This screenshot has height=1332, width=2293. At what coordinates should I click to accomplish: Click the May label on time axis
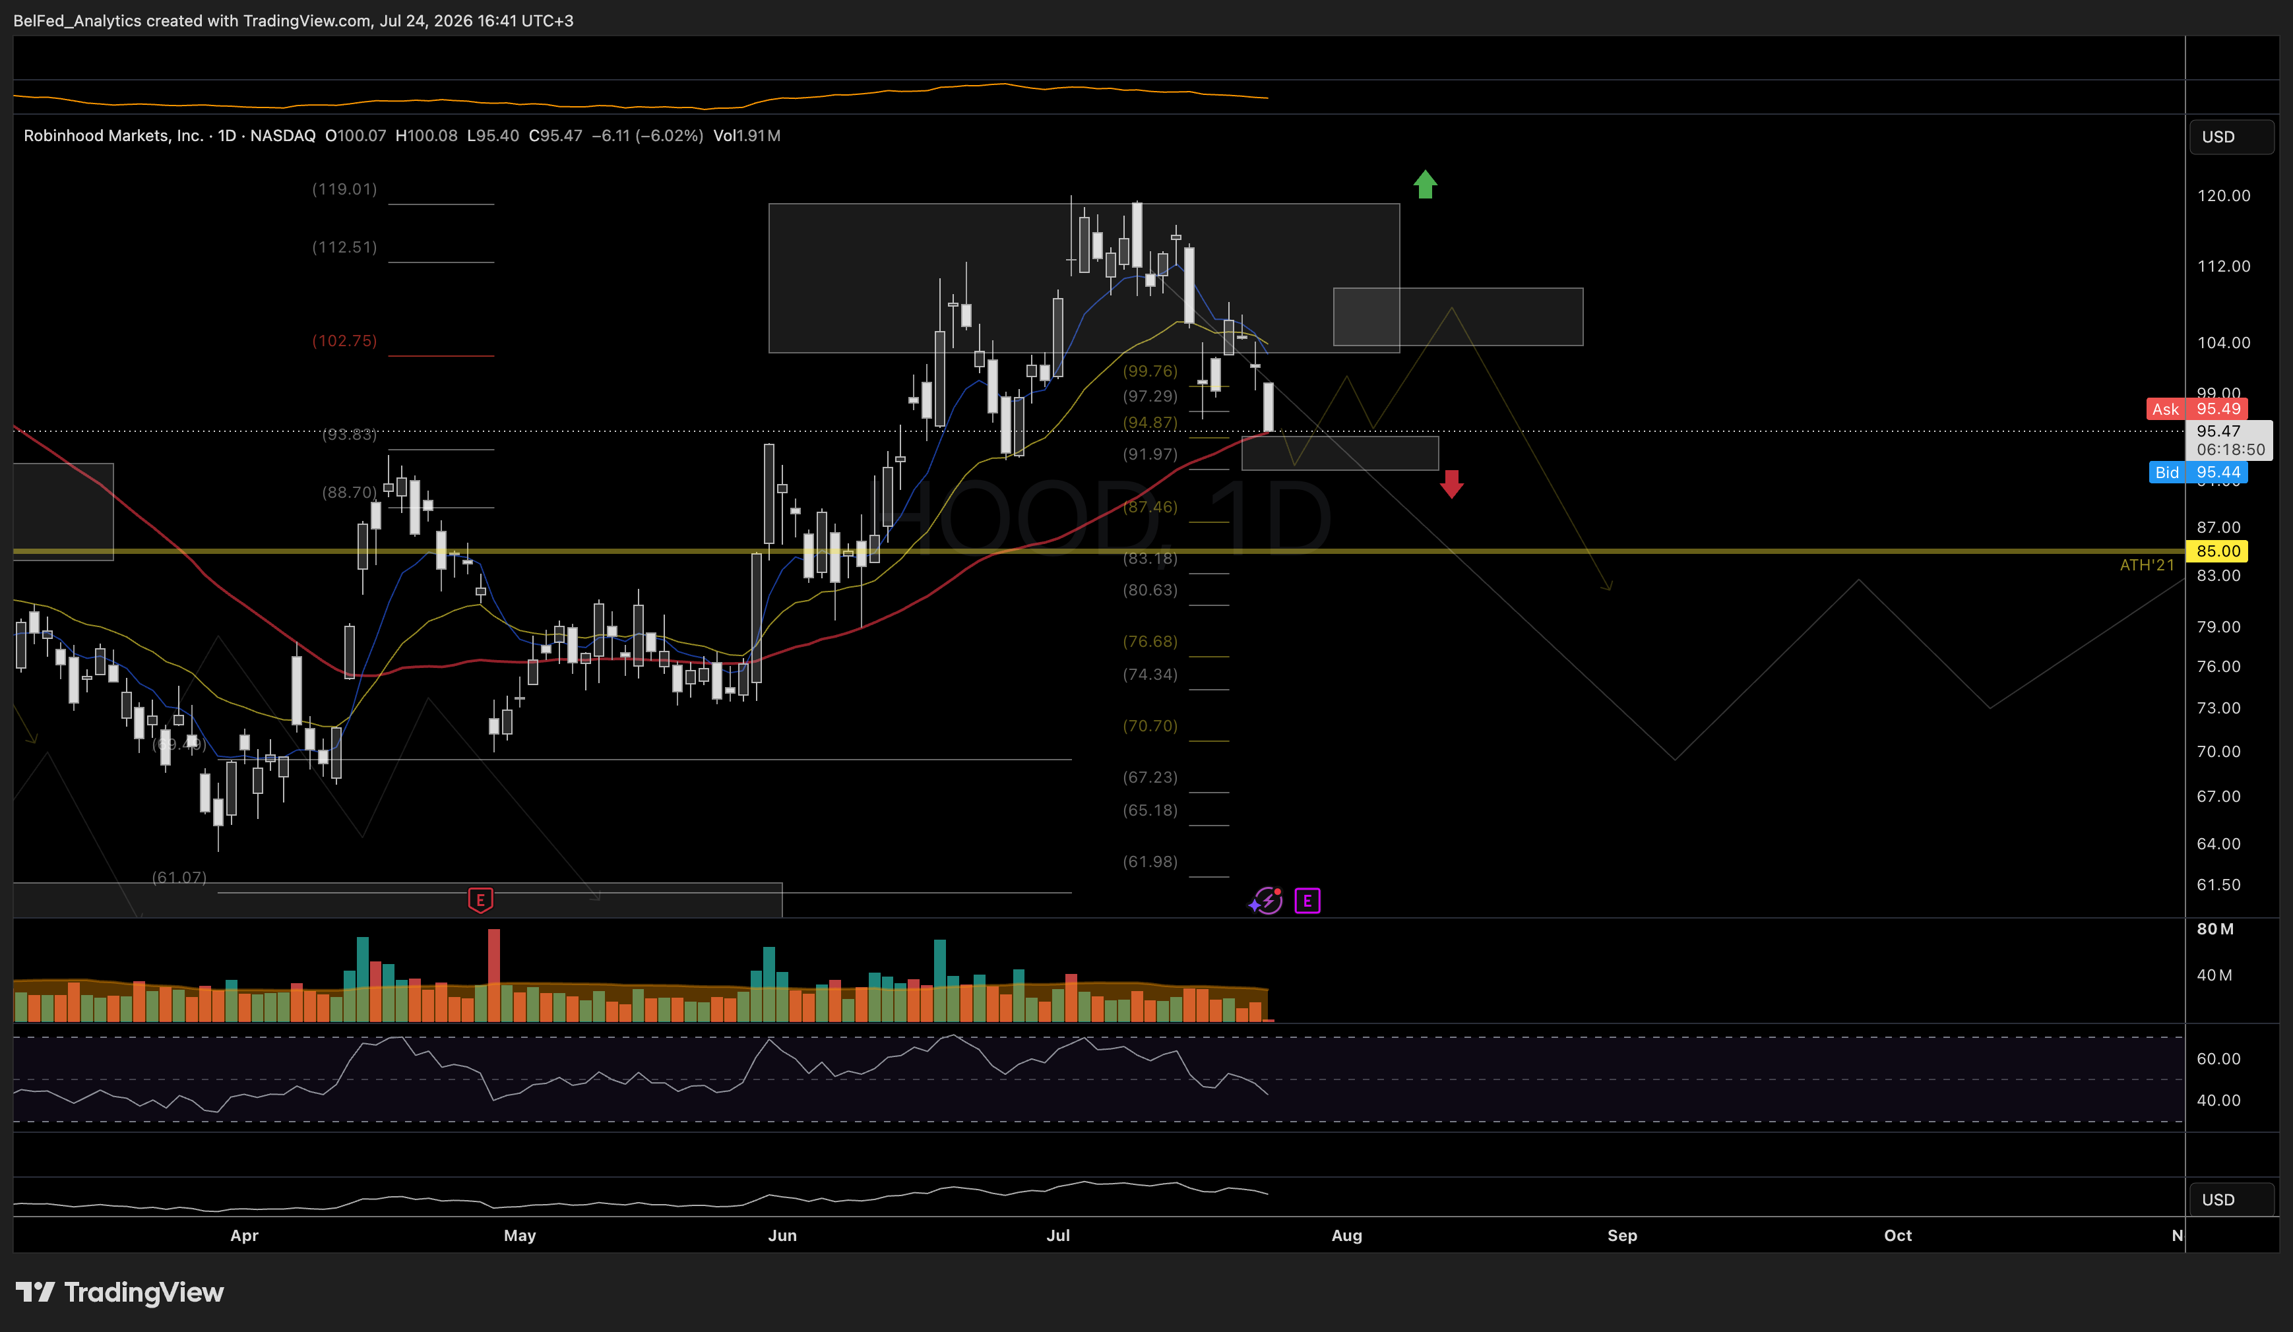point(520,1236)
